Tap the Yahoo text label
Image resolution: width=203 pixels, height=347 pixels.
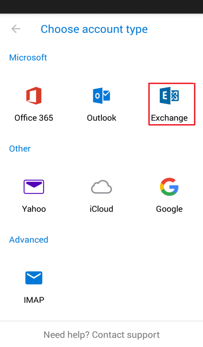coord(34,209)
